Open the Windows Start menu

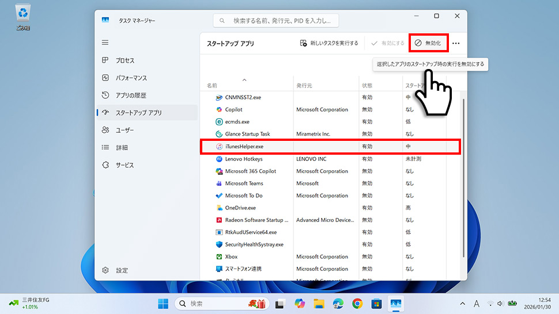point(164,303)
